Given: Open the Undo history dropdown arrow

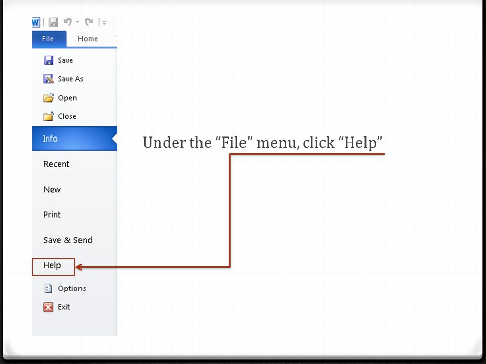Looking at the screenshot, I should (77, 22).
